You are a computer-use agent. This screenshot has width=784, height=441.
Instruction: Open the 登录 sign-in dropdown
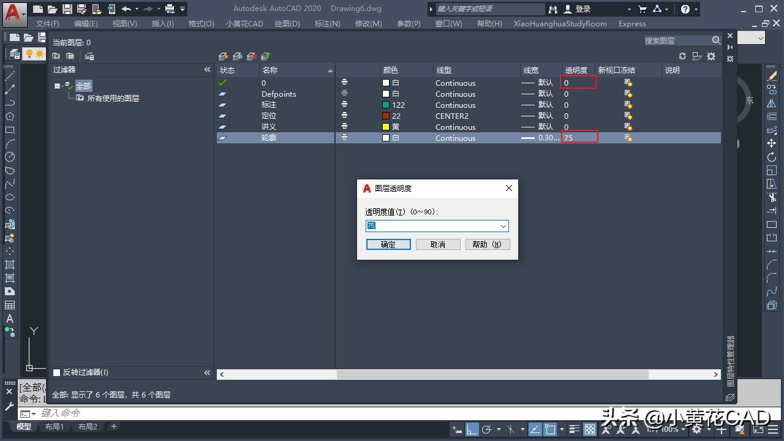click(x=629, y=9)
